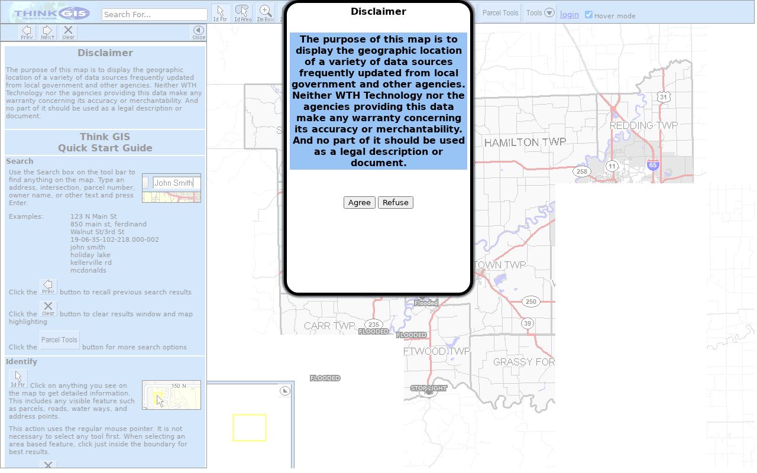Click the Clear icon in Search guide section

coord(48,309)
